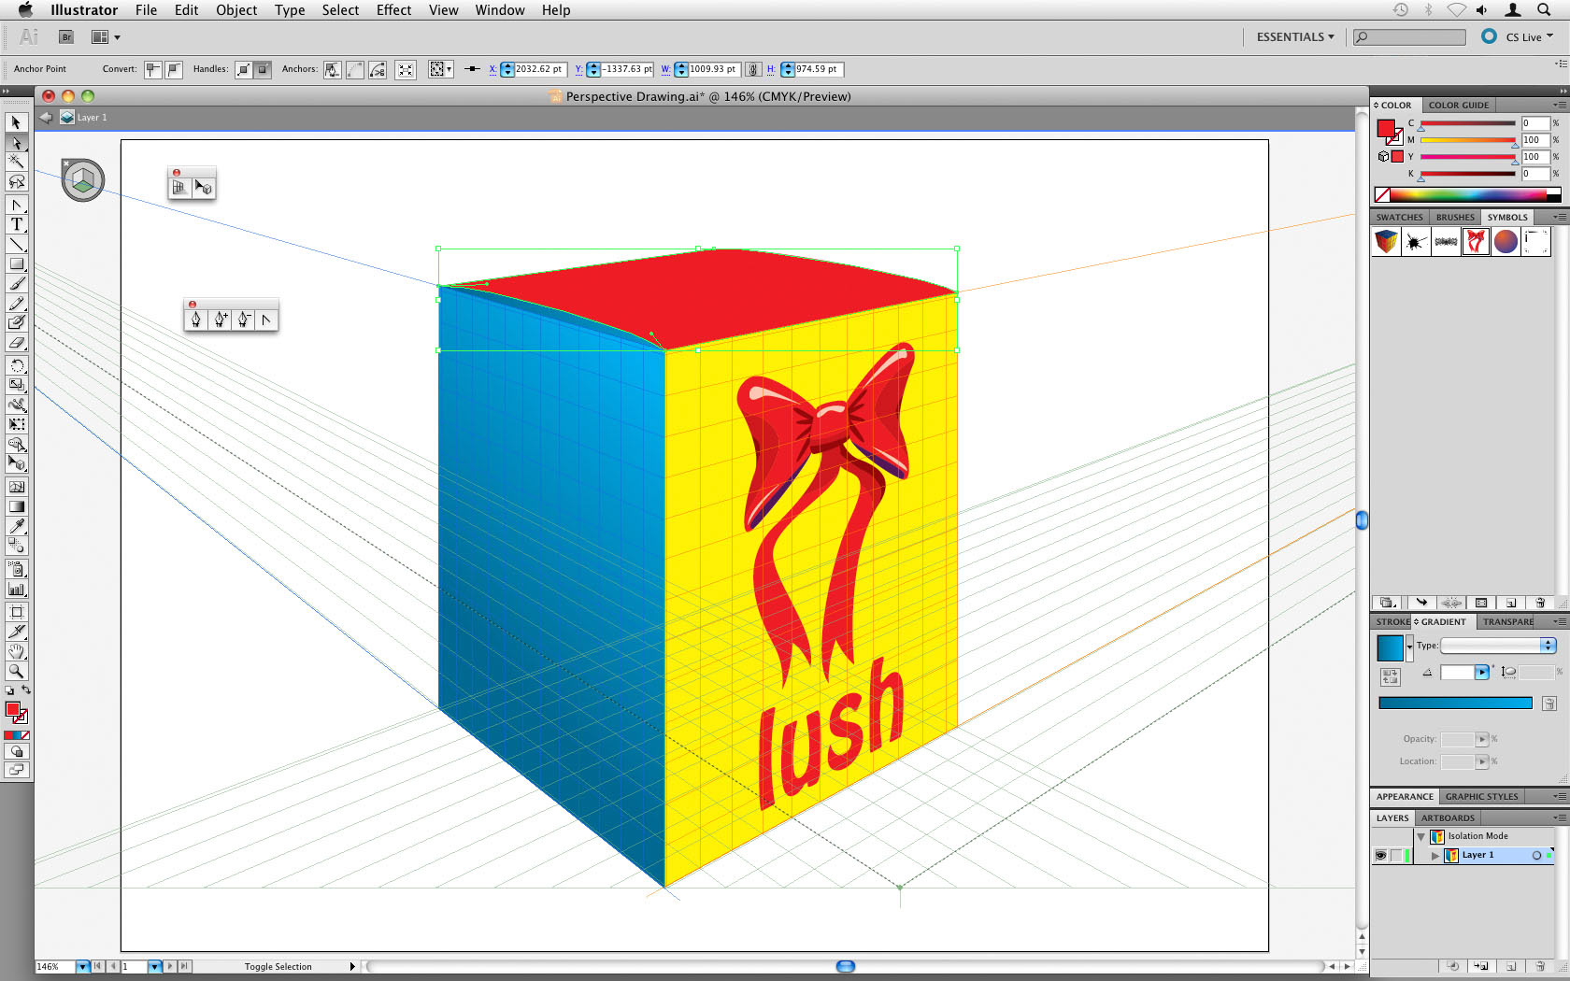
Task: Select the Magic Wand tool
Action: (16, 162)
